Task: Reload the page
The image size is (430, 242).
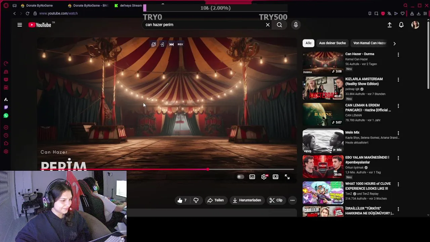Action: coord(27,13)
